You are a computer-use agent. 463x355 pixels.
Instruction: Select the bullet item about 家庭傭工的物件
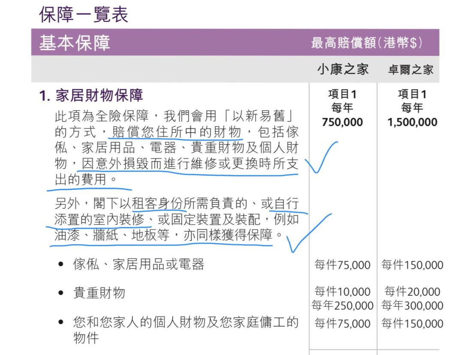click(185, 323)
